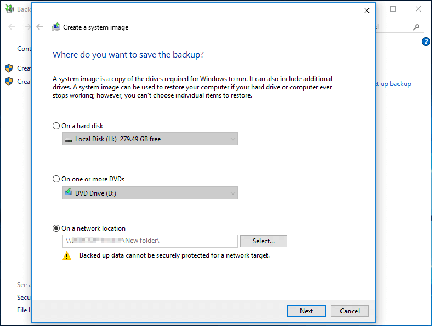This screenshot has height=326, width=432.
Task: Click the upper shield icon in left sidebar
Action: click(x=9, y=68)
